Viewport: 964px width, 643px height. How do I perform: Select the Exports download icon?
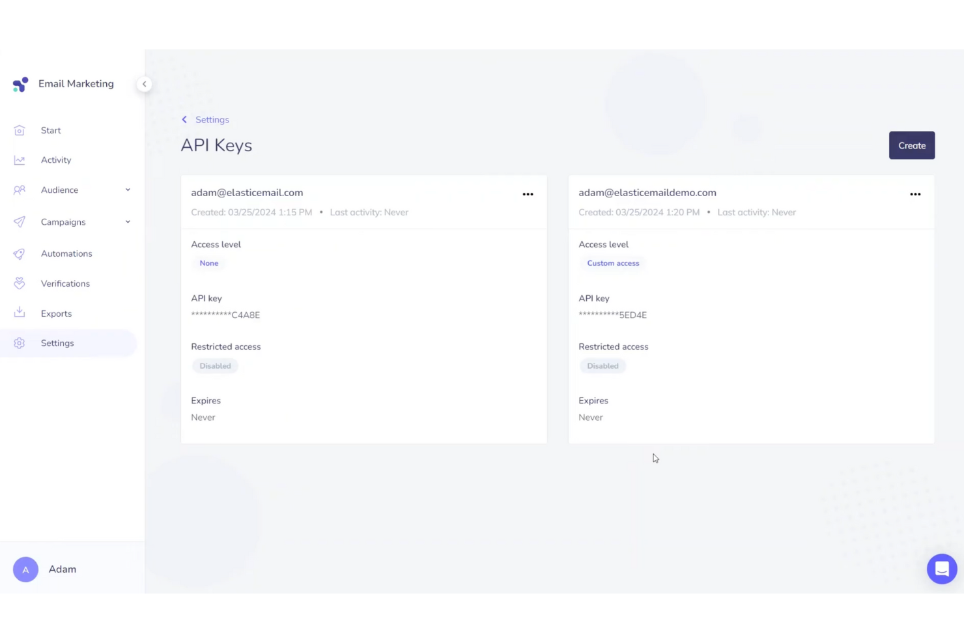(x=20, y=313)
